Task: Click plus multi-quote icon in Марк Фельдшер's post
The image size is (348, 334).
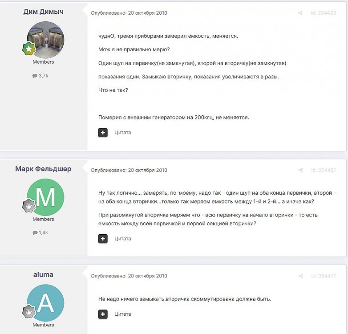Action: pos(103,239)
